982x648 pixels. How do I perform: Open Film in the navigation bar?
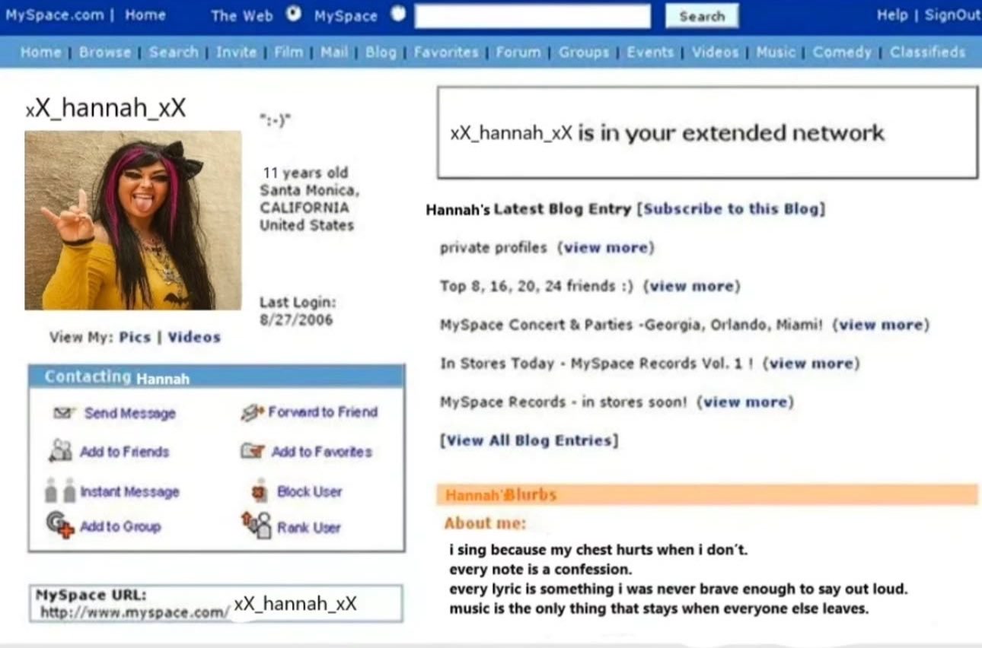[289, 52]
